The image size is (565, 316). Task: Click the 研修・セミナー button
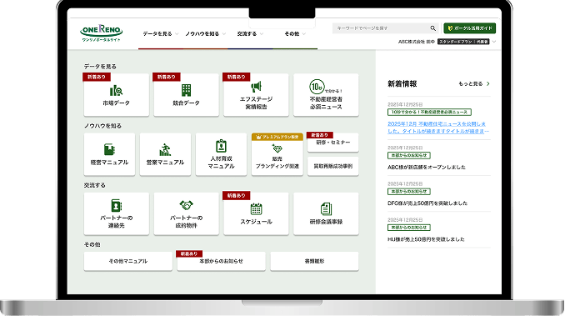tap(333, 143)
